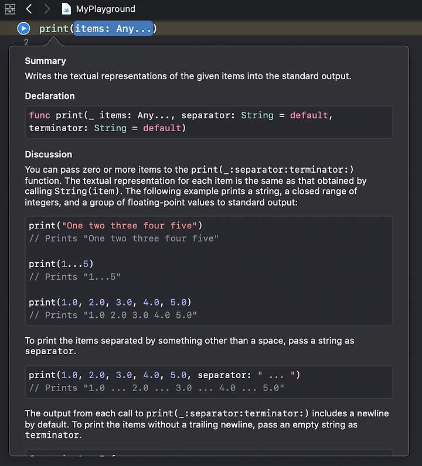This screenshot has width=422, height=466.
Task: Click the comment '// Prints "1.0 2.0 3.0 4.0 5.0"'
Action: tap(113, 315)
